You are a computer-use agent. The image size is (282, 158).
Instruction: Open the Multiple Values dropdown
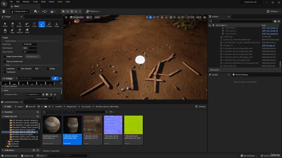[45, 99]
